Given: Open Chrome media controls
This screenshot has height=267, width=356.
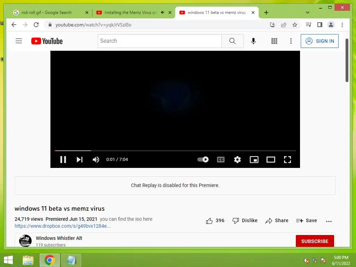Looking at the screenshot, I should (x=308, y=25).
